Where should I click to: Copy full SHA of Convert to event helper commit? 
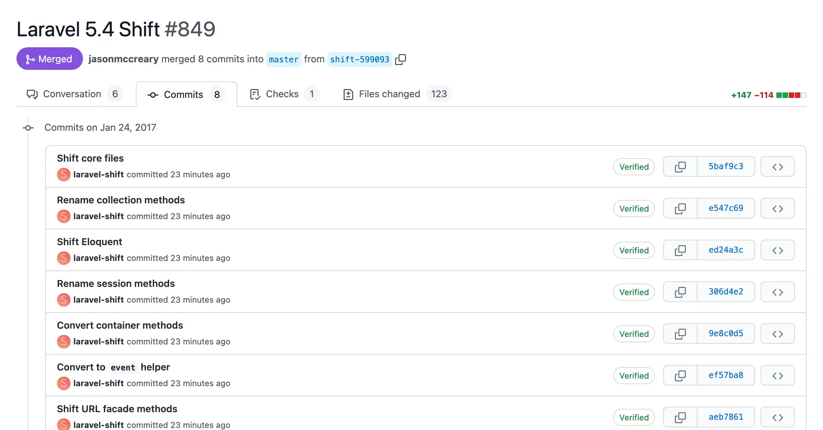point(680,375)
